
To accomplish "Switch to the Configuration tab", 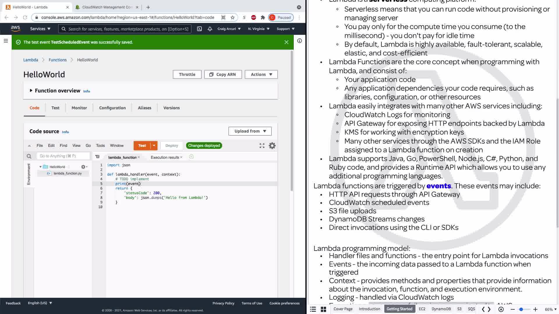I will [112, 108].
